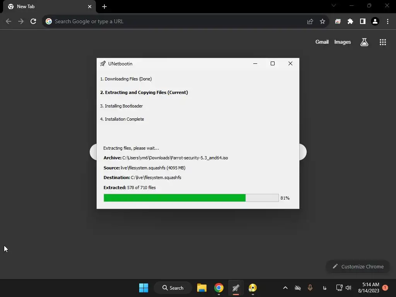Image resolution: width=396 pixels, height=297 pixels.
Task: Click Destination C:\live\filesystem.squashfs text
Action: 142,178
